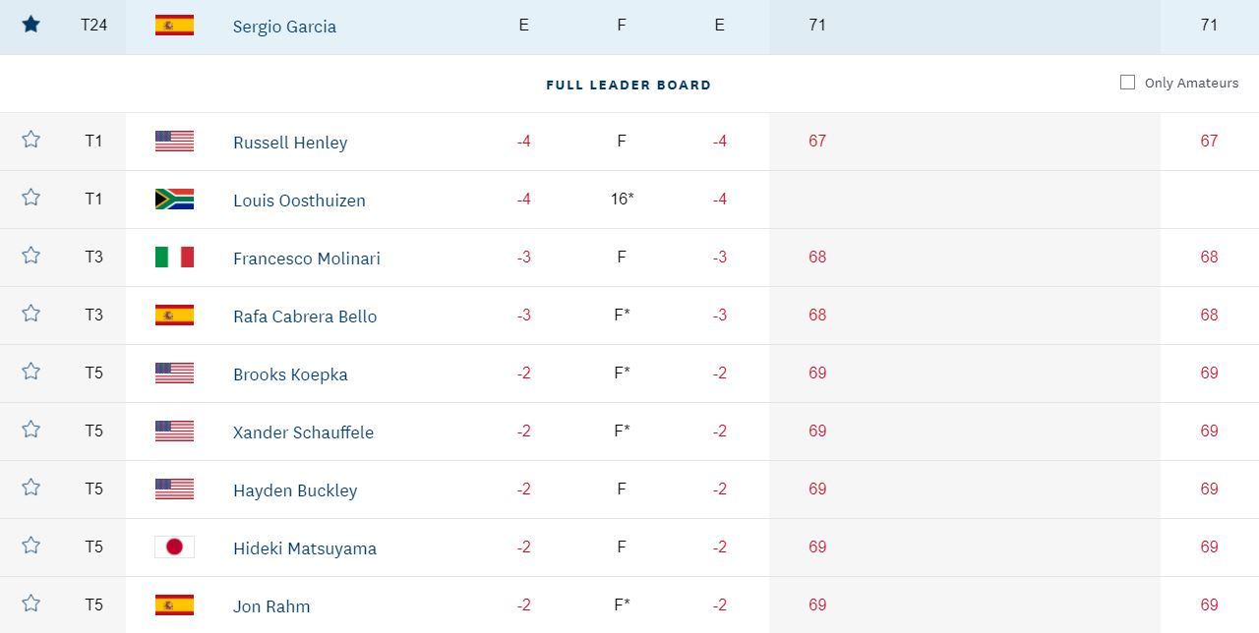This screenshot has height=633, width=1259.
Task: Click Japan flag in Matsuyama's row
Action: (174, 547)
